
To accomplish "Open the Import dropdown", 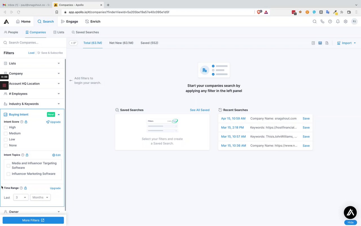I will (347, 43).
